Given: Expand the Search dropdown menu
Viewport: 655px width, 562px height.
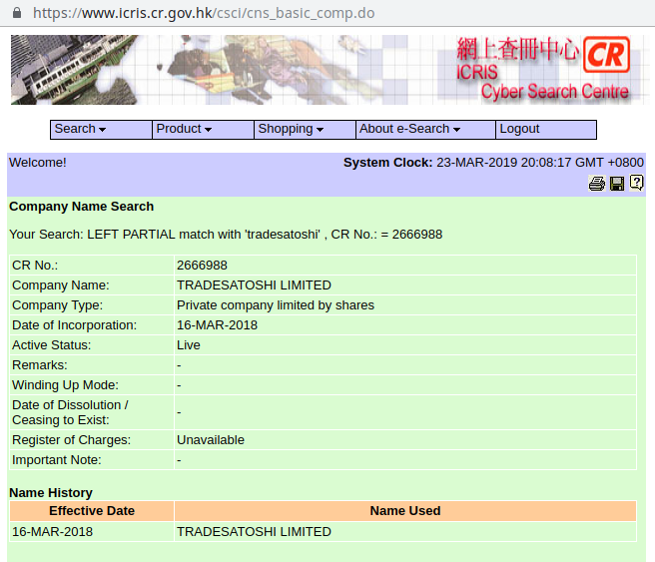Looking at the screenshot, I should pyautogui.click(x=101, y=129).
